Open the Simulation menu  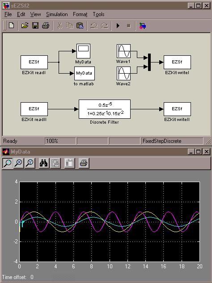coord(57,14)
